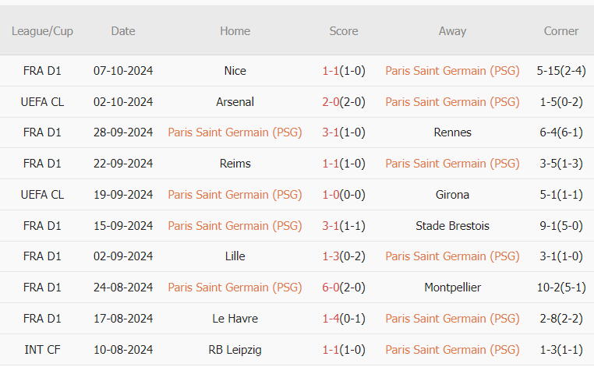Screen dimensions: 594x367
Task: Click the Rennes away team name
Action: [452, 132]
